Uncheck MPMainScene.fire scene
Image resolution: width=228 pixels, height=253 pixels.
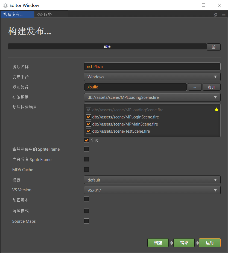(x=89, y=124)
